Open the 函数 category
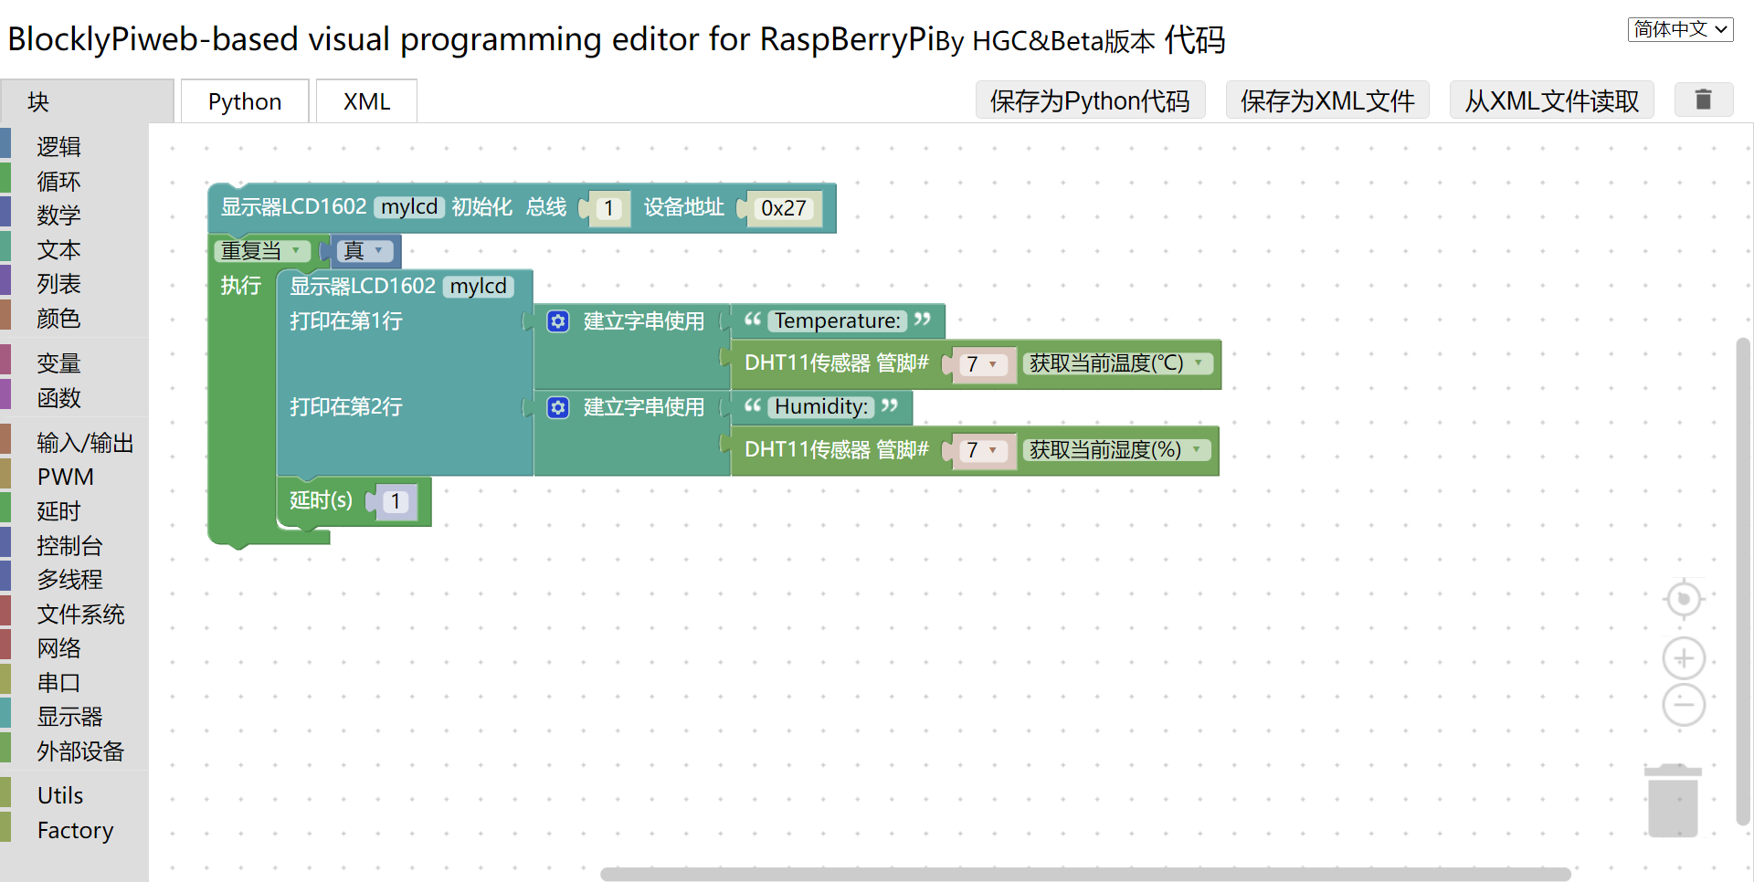1754x882 pixels. (x=74, y=398)
